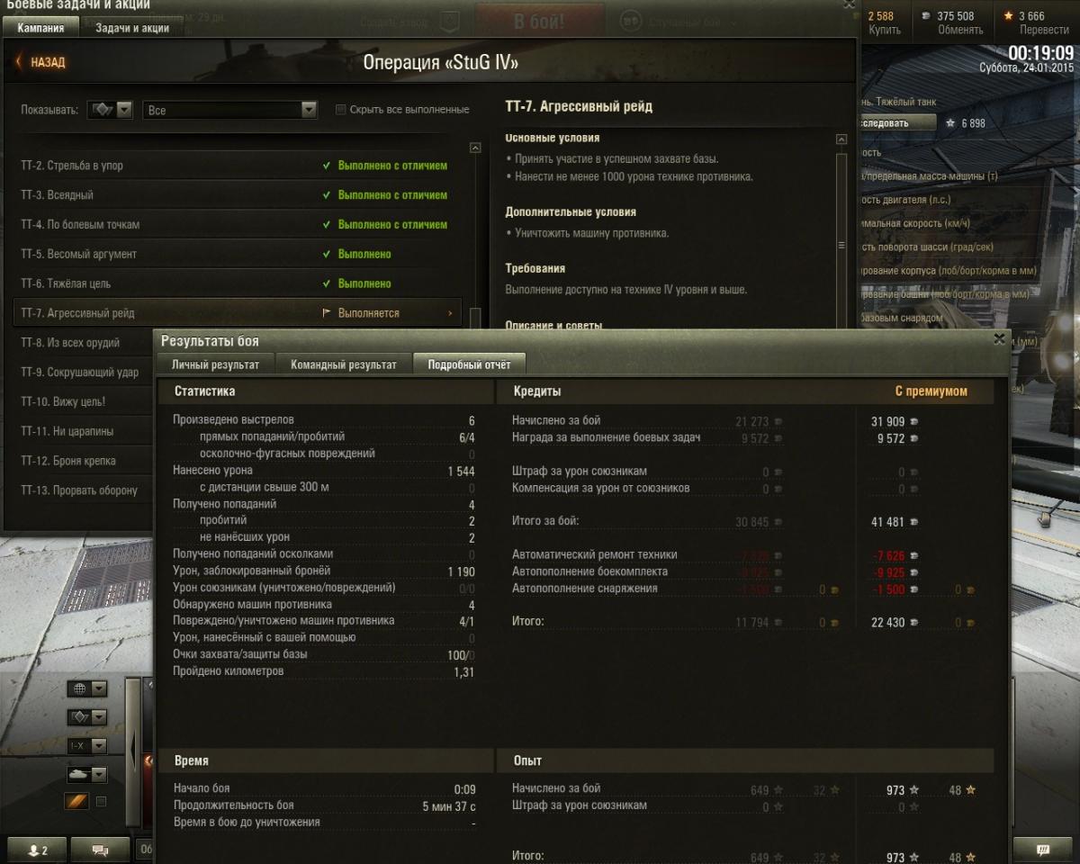Select task ТТ-2. Стрельба в упор

click(238, 166)
